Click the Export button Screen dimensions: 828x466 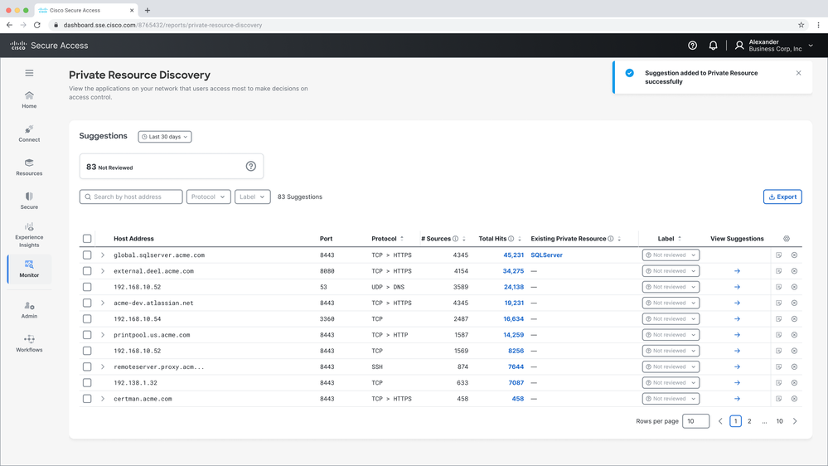tap(782, 197)
